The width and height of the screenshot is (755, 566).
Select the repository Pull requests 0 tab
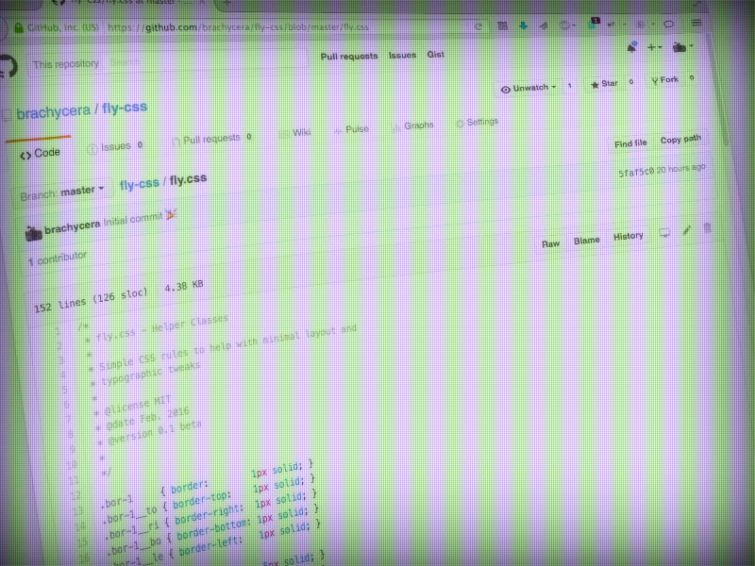[211, 139]
